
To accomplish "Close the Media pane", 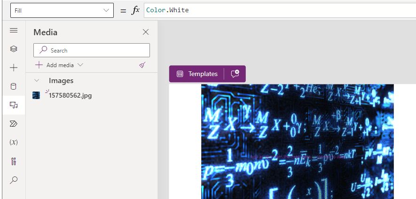I will 146,32.
